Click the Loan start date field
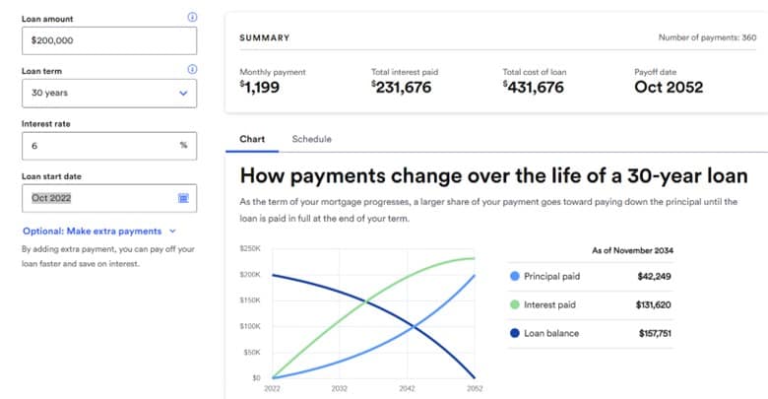Screen dimensions: 768x399 coord(96,198)
